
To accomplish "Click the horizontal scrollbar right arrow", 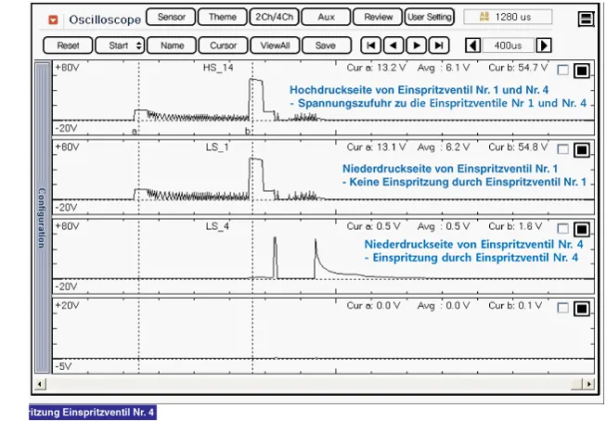I will click(x=587, y=384).
